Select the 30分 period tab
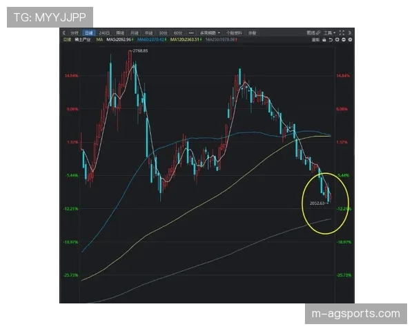 163,32
